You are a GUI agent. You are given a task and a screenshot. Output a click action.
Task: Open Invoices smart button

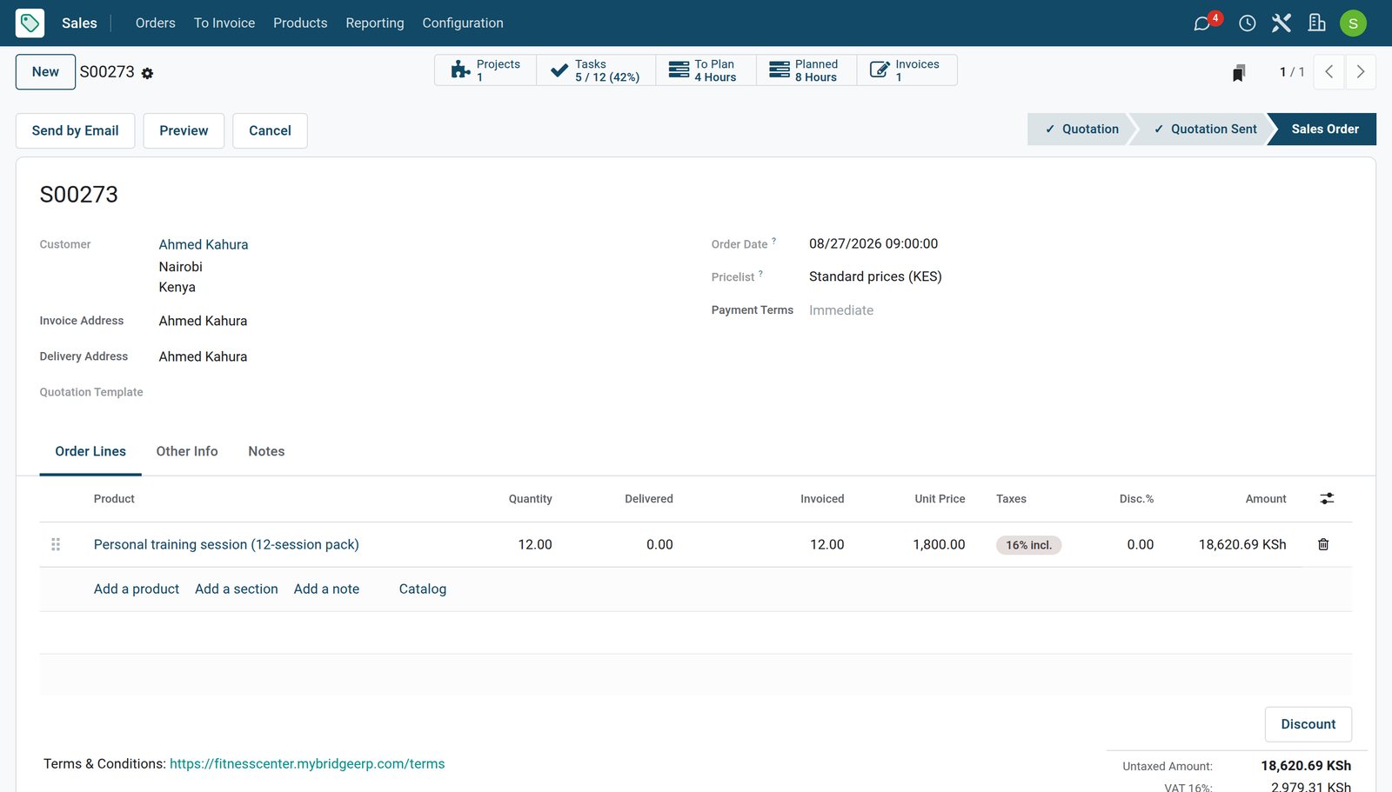coord(907,70)
